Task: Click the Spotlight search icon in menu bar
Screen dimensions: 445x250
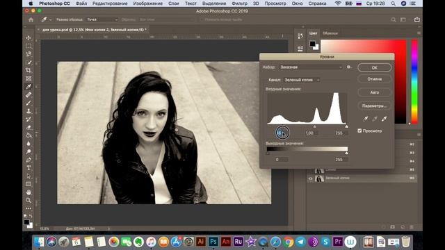Action: point(393,3)
